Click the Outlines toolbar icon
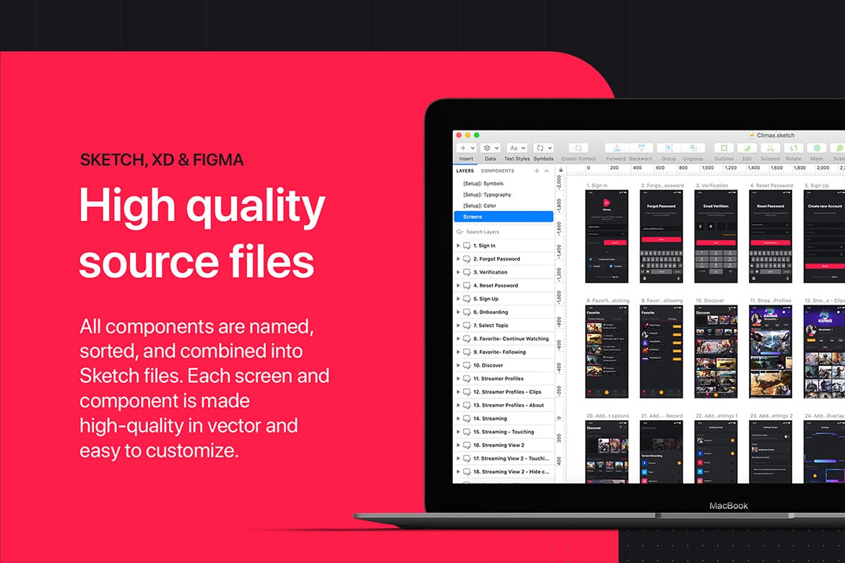The width and height of the screenshot is (845, 563). coord(724,148)
